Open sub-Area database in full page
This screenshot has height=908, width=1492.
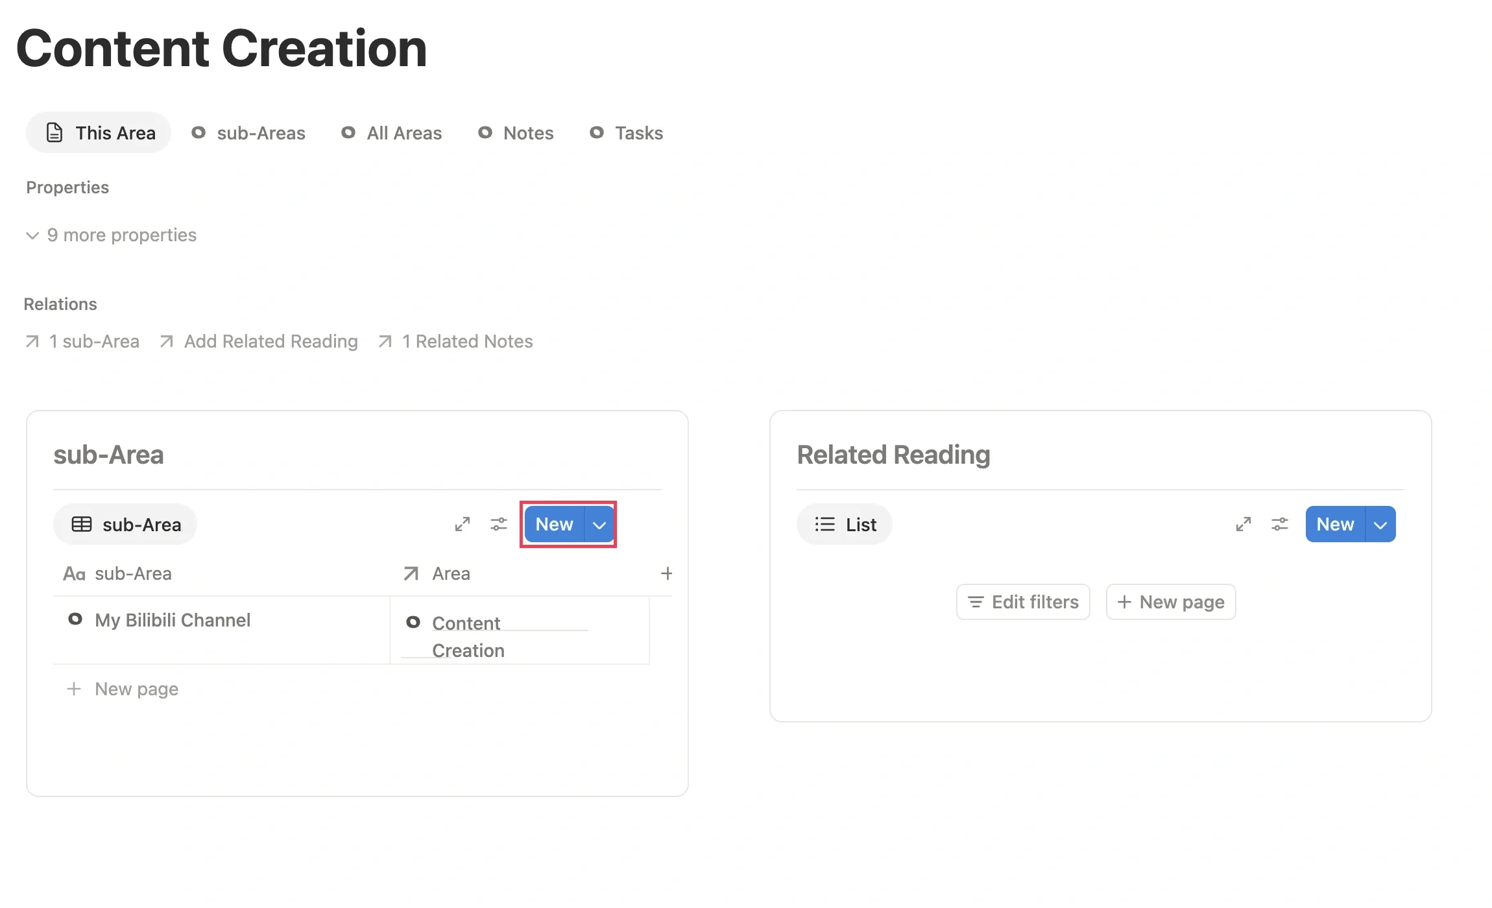pos(463,524)
